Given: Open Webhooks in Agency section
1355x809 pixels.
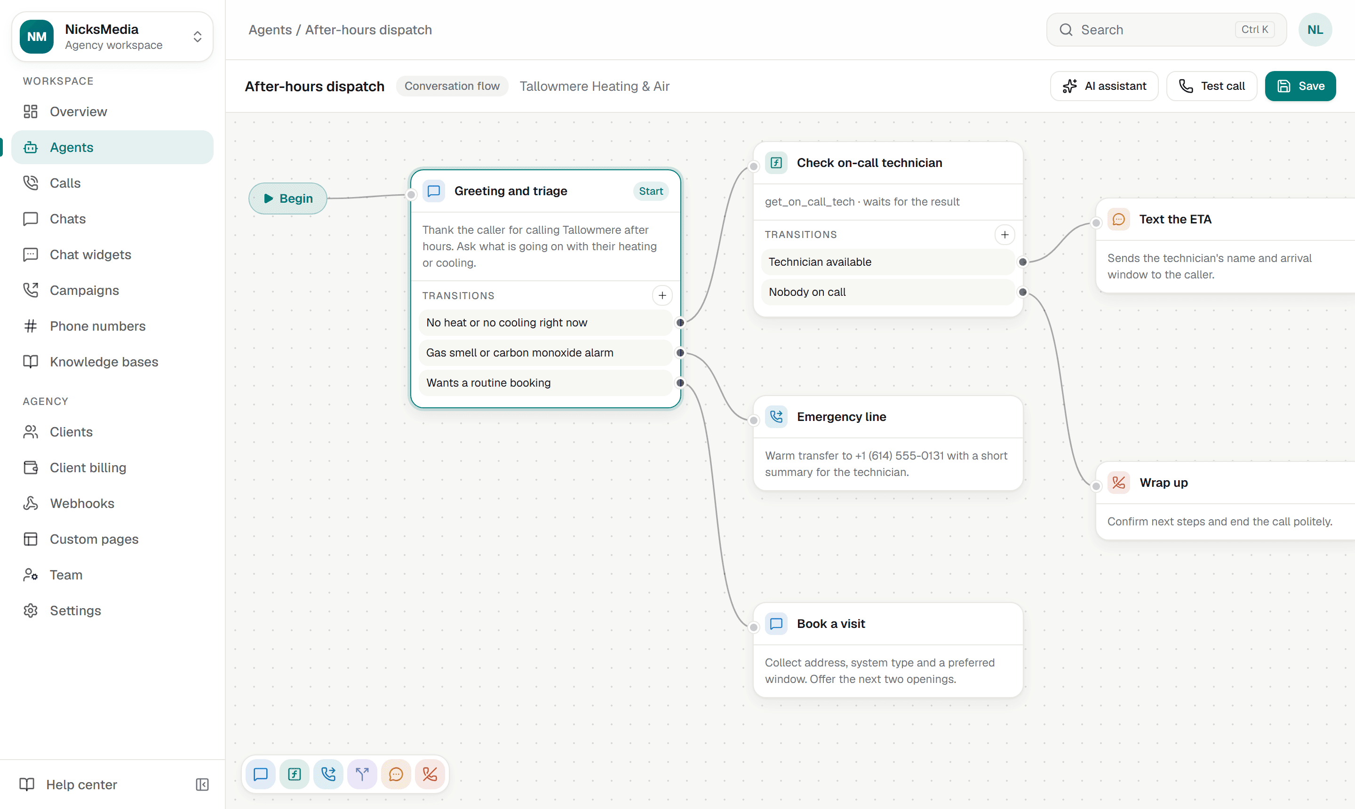Looking at the screenshot, I should pyautogui.click(x=112, y=503).
